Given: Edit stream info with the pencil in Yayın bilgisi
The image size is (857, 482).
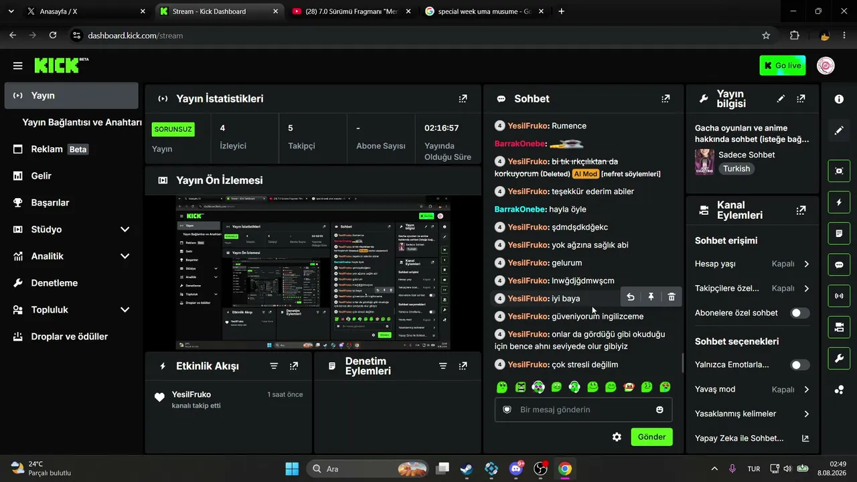Looking at the screenshot, I should [x=781, y=98].
